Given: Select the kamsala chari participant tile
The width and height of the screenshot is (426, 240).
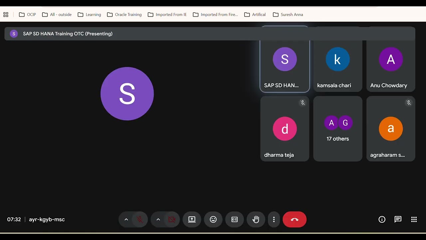Looking at the screenshot, I should pyautogui.click(x=338, y=59).
